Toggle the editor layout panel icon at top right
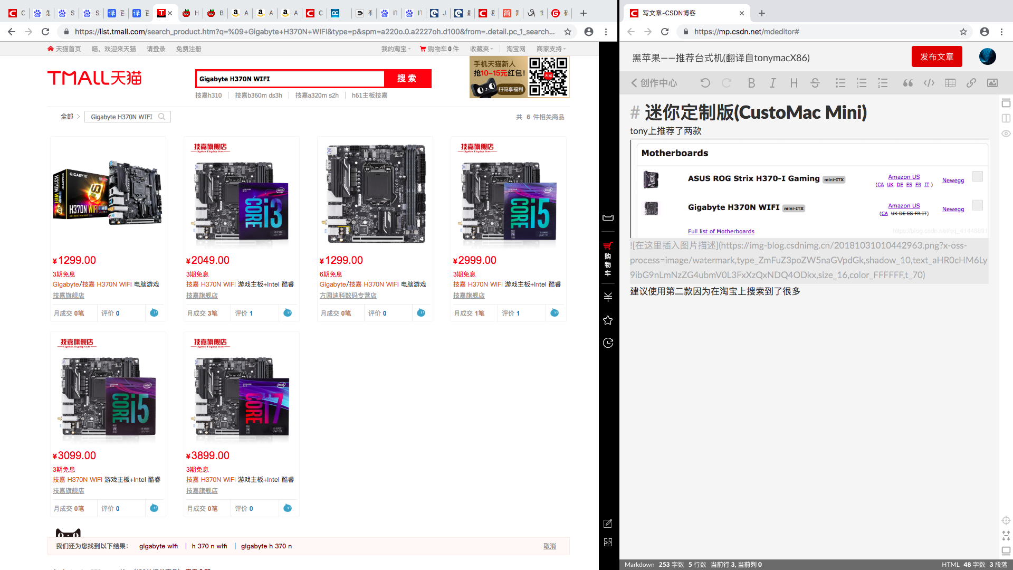Screen dimensions: 1013x570 (x=1006, y=103)
